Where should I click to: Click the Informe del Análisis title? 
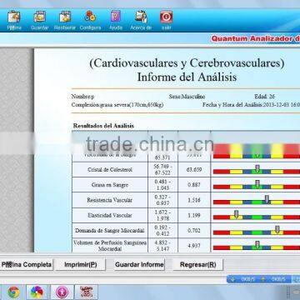(187, 77)
